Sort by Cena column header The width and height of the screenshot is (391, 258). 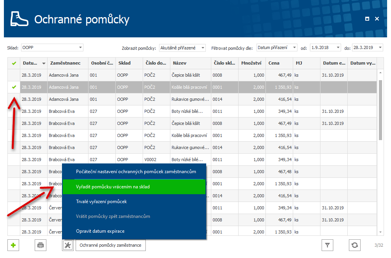(279, 63)
